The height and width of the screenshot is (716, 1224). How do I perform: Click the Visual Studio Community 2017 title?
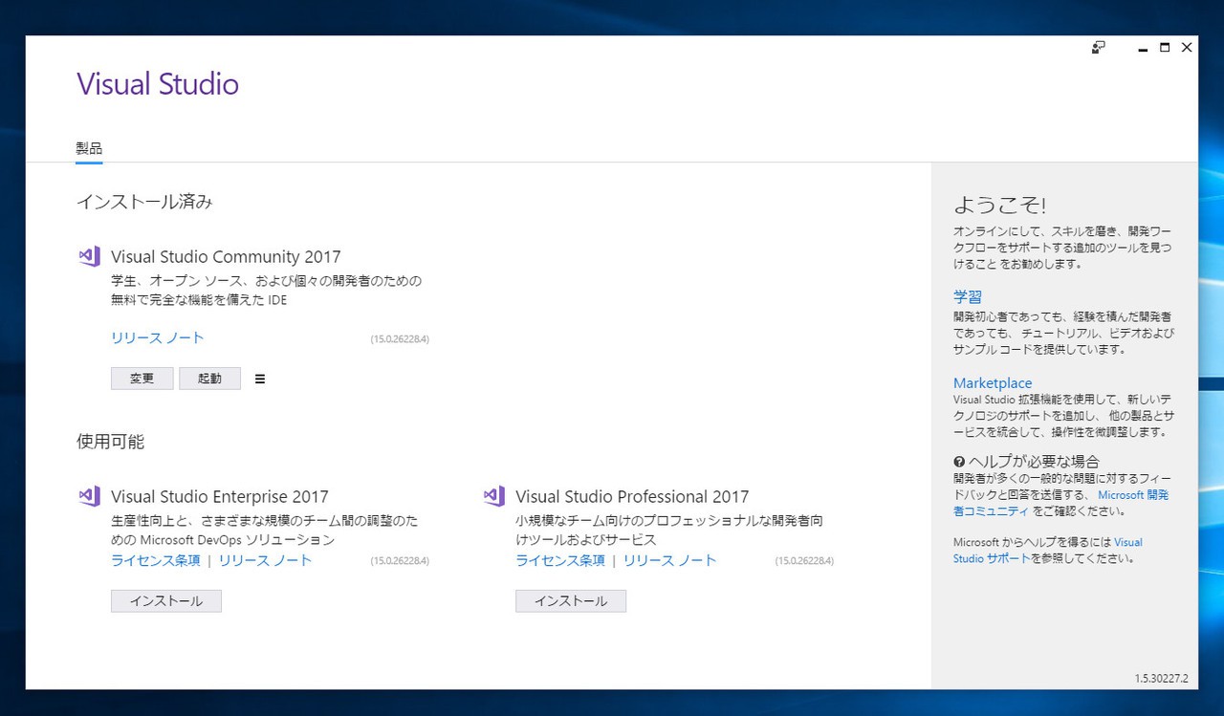click(x=226, y=256)
